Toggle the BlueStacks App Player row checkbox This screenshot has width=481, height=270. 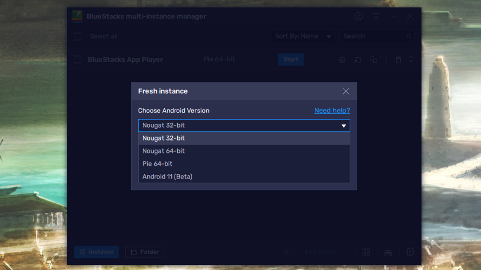coord(77,59)
